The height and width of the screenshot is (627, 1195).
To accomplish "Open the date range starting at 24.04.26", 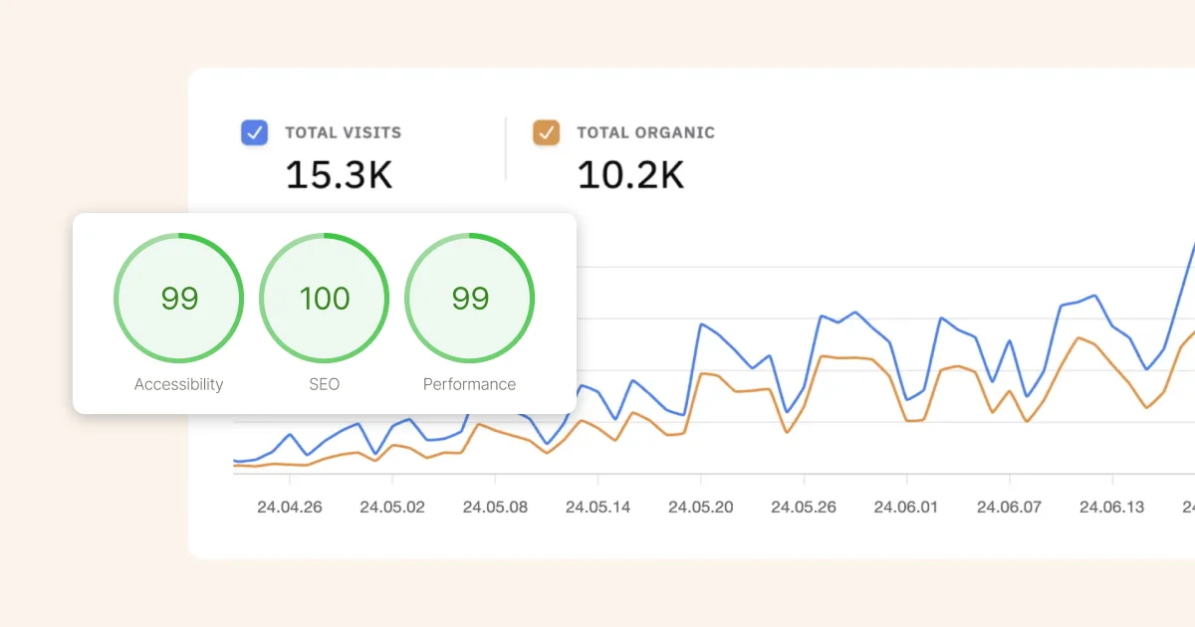I will (x=289, y=507).
